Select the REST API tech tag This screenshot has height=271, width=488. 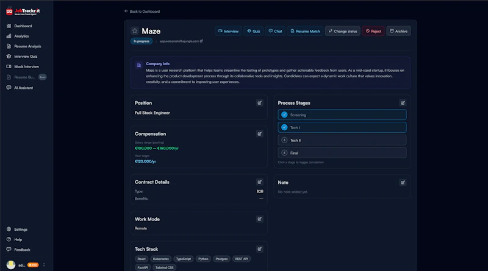point(242,259)
